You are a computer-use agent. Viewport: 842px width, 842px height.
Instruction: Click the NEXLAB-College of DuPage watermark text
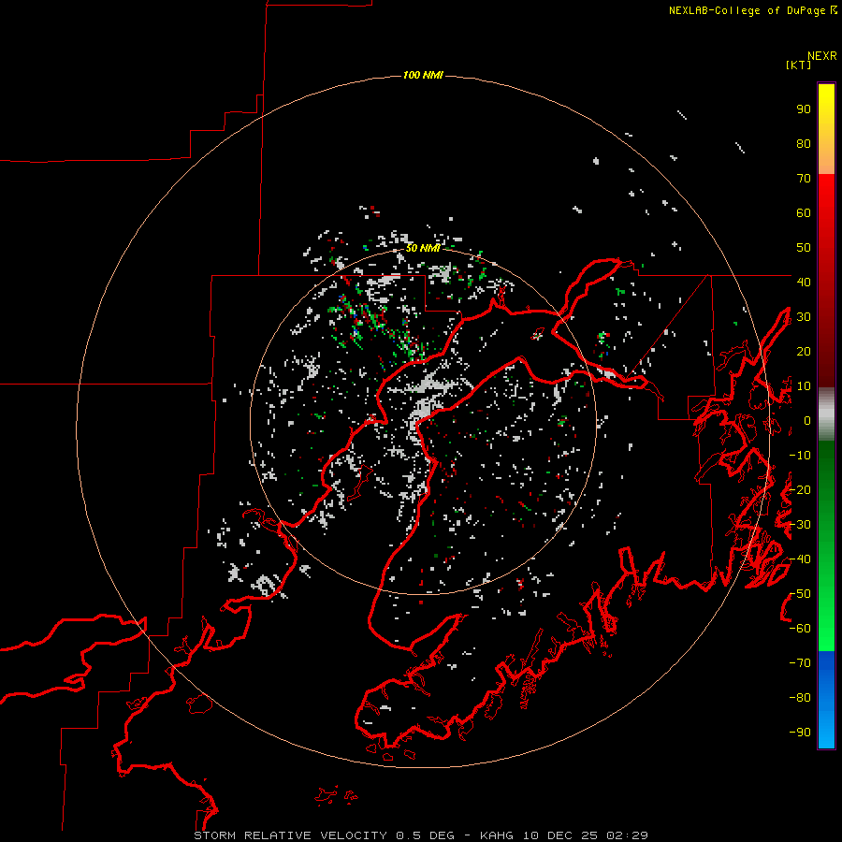[752, 10]
